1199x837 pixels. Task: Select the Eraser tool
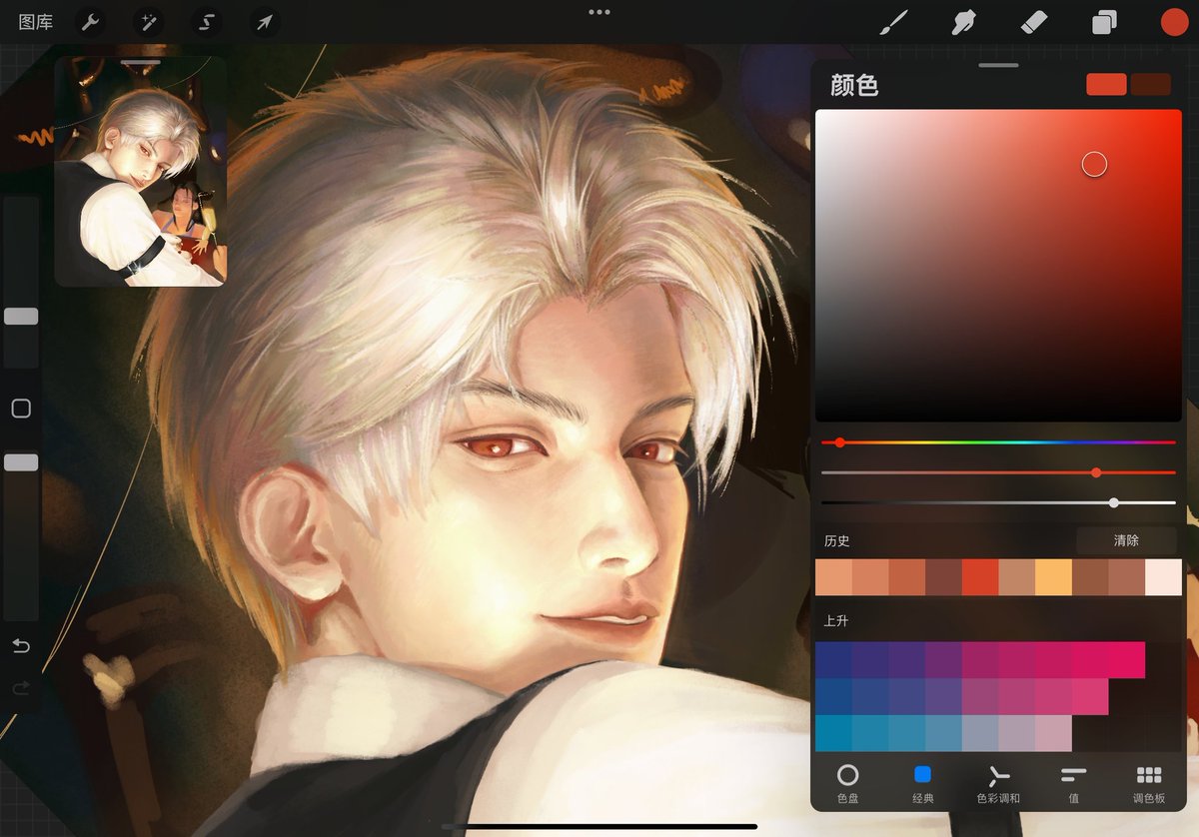click(x=1033, y=21)
